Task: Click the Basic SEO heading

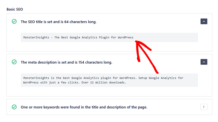Action: (15, 9)
